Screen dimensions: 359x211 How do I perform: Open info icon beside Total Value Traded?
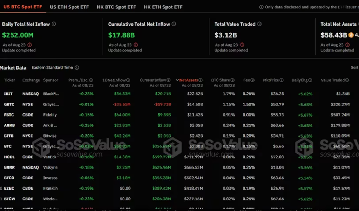coord(259,24)
